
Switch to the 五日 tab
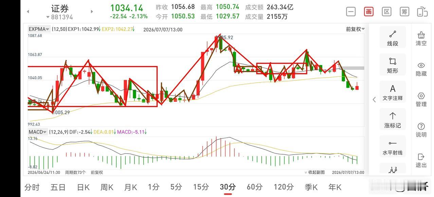coord(58,187)
